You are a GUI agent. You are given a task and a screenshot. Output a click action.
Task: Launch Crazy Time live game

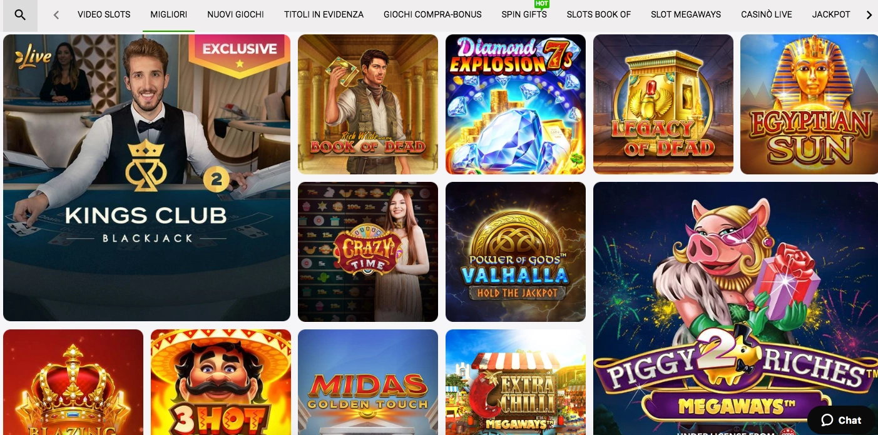pos(368,252)
